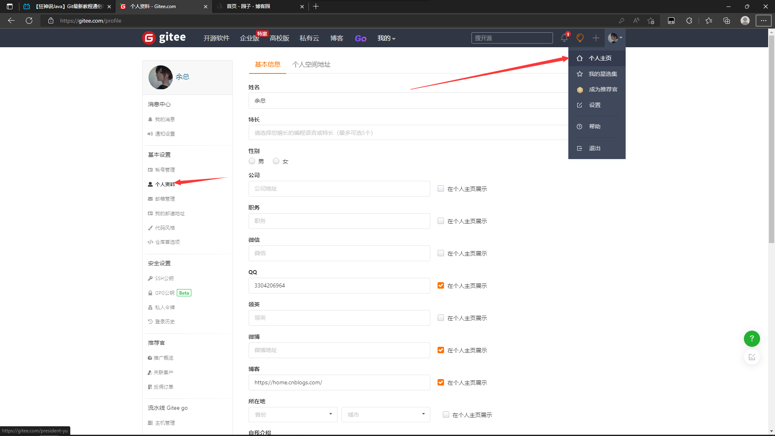The image size is (775, 436).
Task: Click the notification bell icon
Action: point(564,38)
